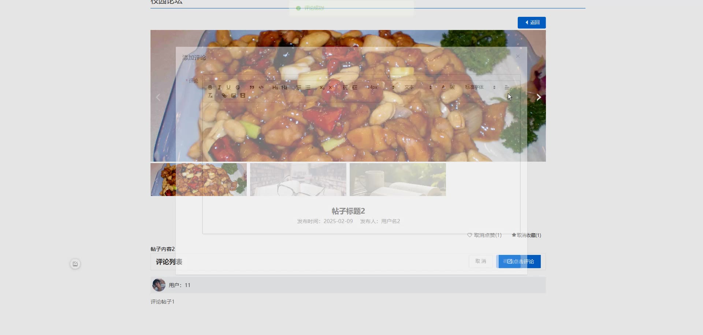Apply strikethrough in the comment editor
The height and width of the screenshot is (335, 703).
click(x=238, y=87)
